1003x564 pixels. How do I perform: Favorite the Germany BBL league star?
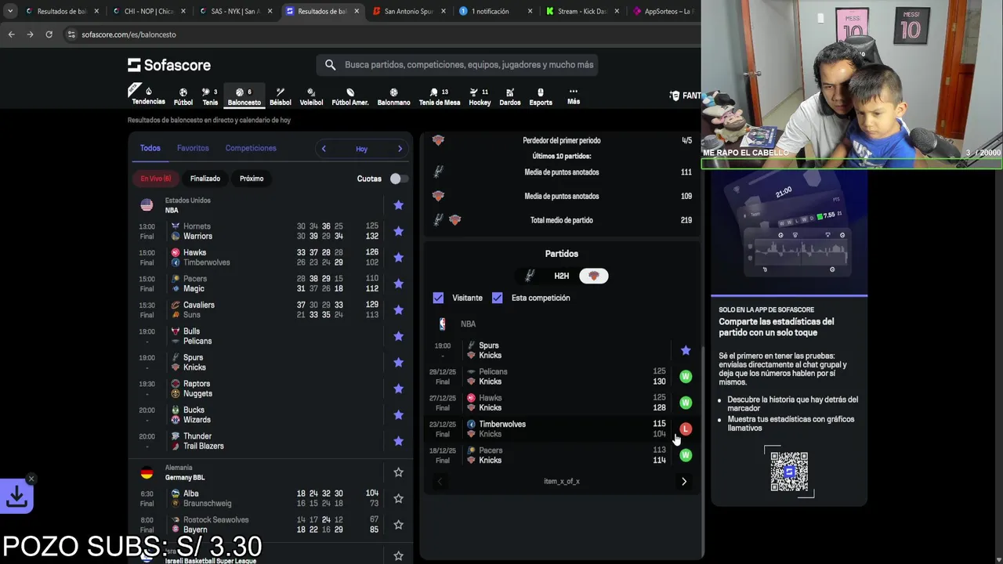[398, 472]
